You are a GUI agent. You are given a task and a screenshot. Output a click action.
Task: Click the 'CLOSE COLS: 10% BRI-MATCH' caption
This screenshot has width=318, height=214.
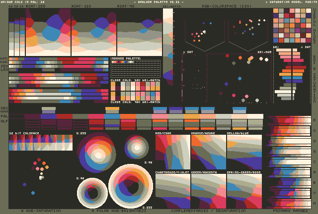tap(135, 80)
